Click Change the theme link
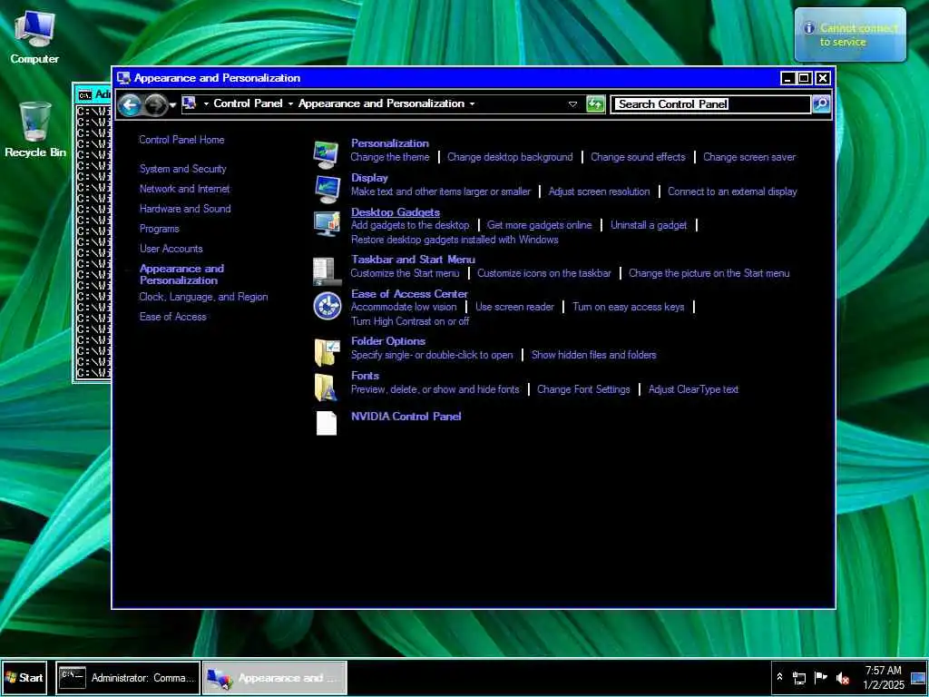This screenshot has height=697, width=929. coord(390,157)
